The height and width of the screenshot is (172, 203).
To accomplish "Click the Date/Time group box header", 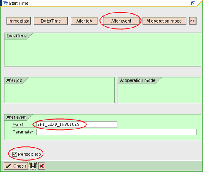I will pyautogui.click(x=17, y=36).
